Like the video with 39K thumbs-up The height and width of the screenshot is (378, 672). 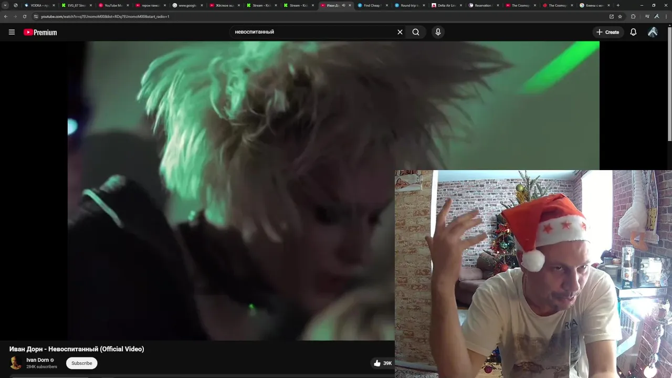click(383, 363)
